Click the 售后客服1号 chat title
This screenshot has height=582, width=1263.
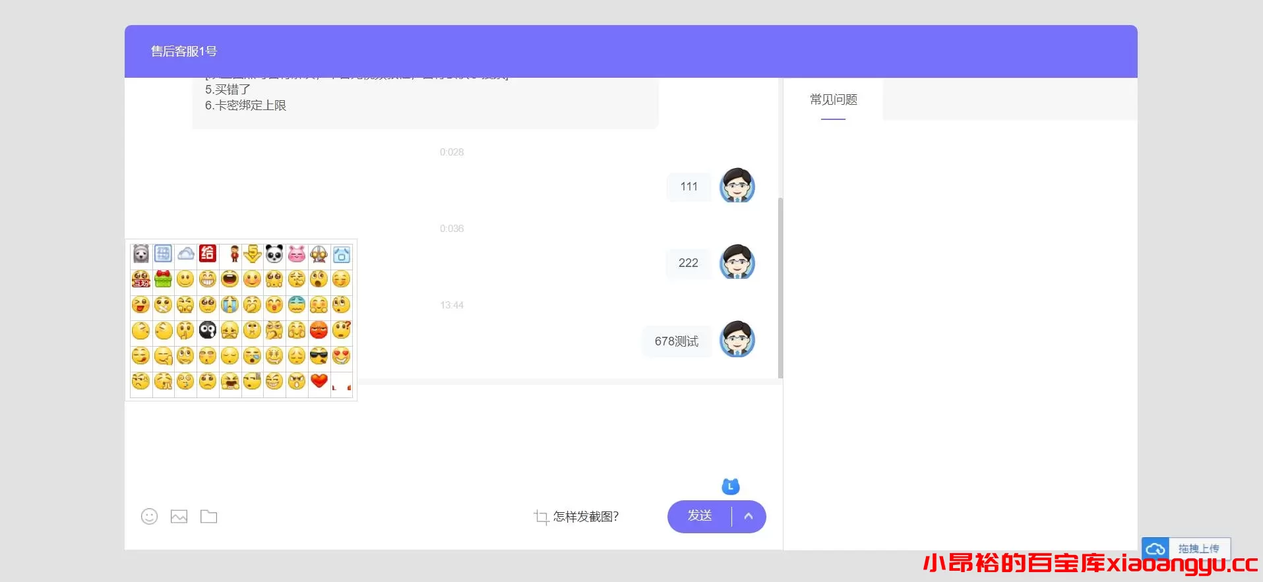(184, 51)
